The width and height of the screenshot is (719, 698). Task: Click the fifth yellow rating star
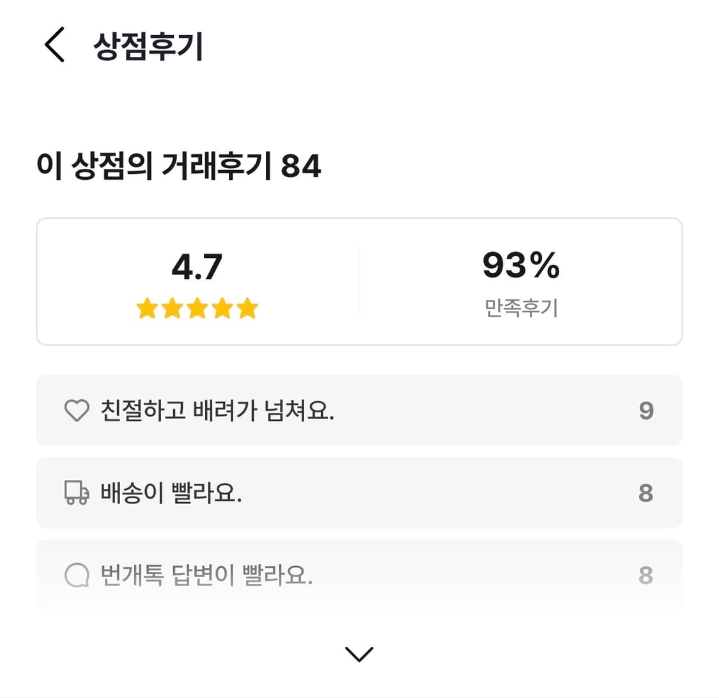pos(247,309)
